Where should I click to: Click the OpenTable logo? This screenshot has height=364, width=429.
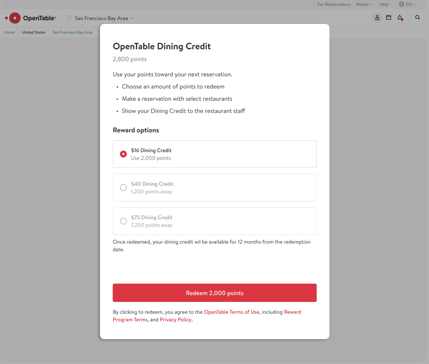pos(30,18)
